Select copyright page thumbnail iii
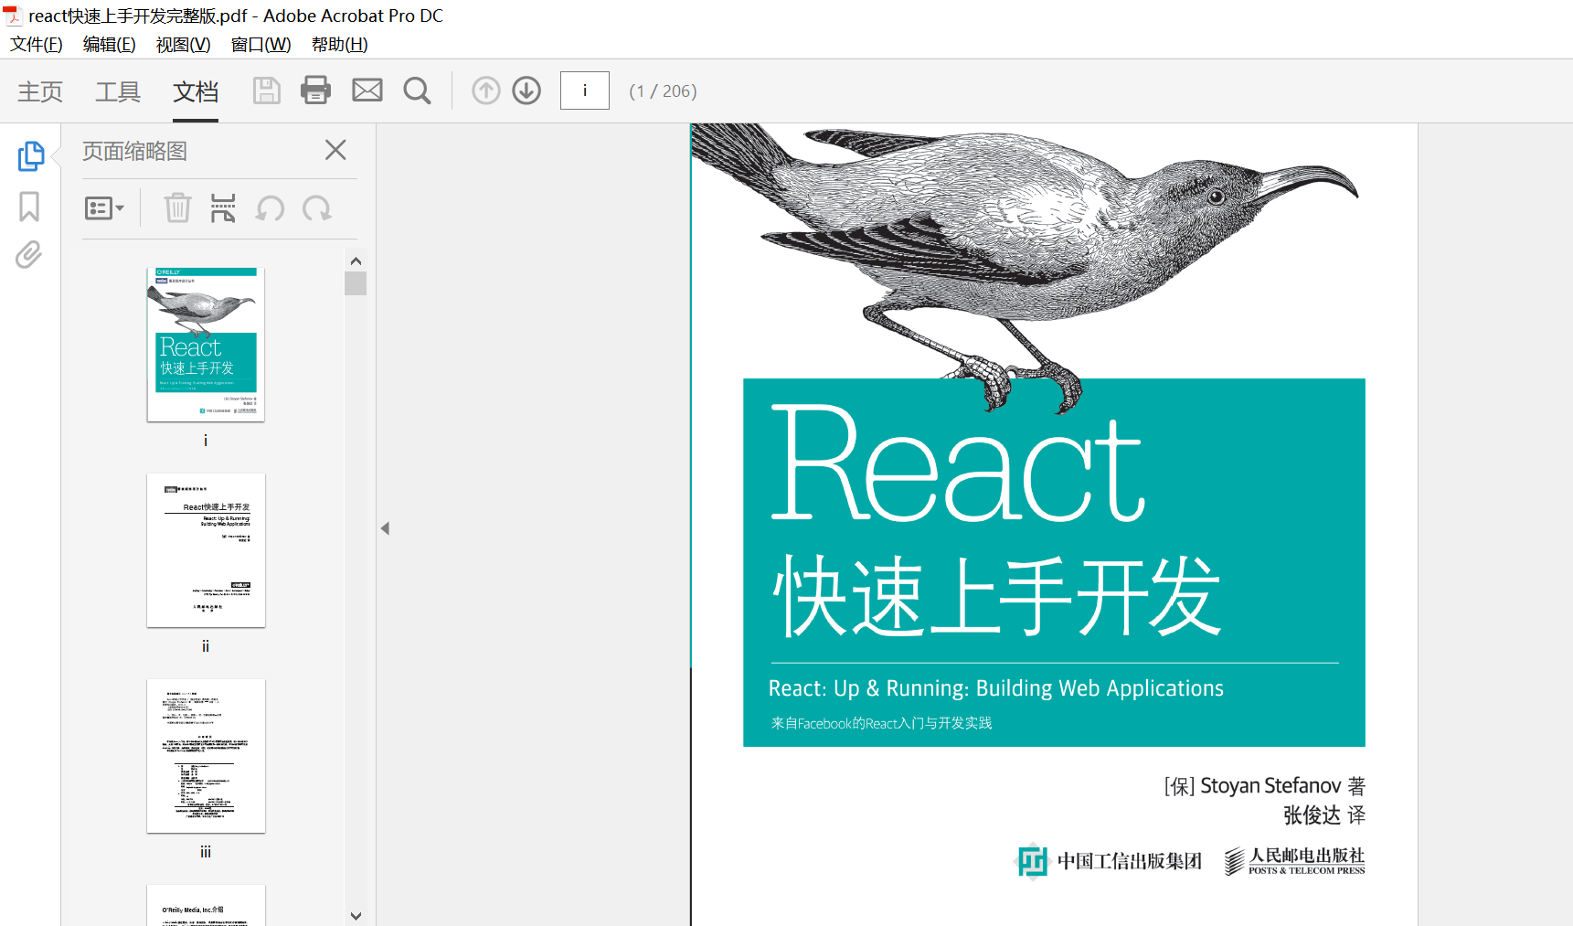The width and height of the screenshot is (1573, 926). tap(206, 756)
